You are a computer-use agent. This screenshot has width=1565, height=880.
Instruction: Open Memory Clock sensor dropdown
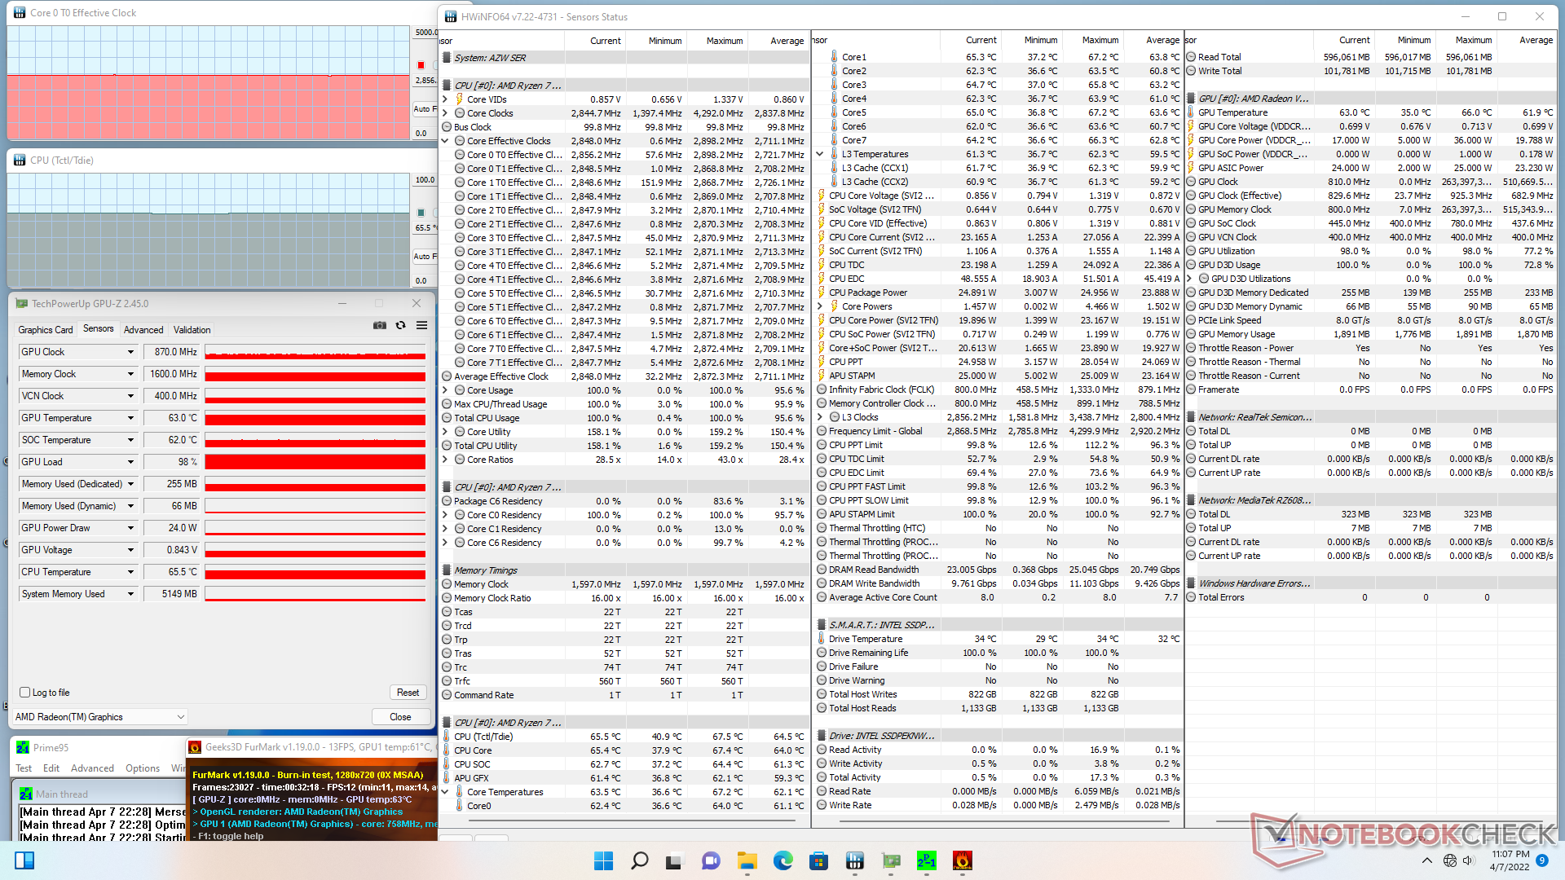click(130, 374)
